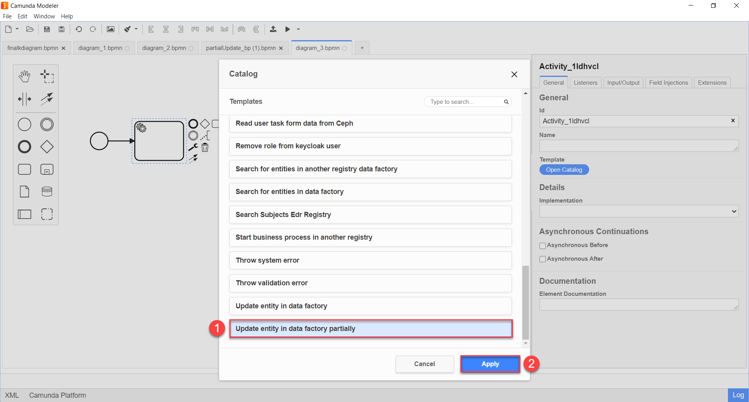Open the Extensions properties tab

click(712, 83)
